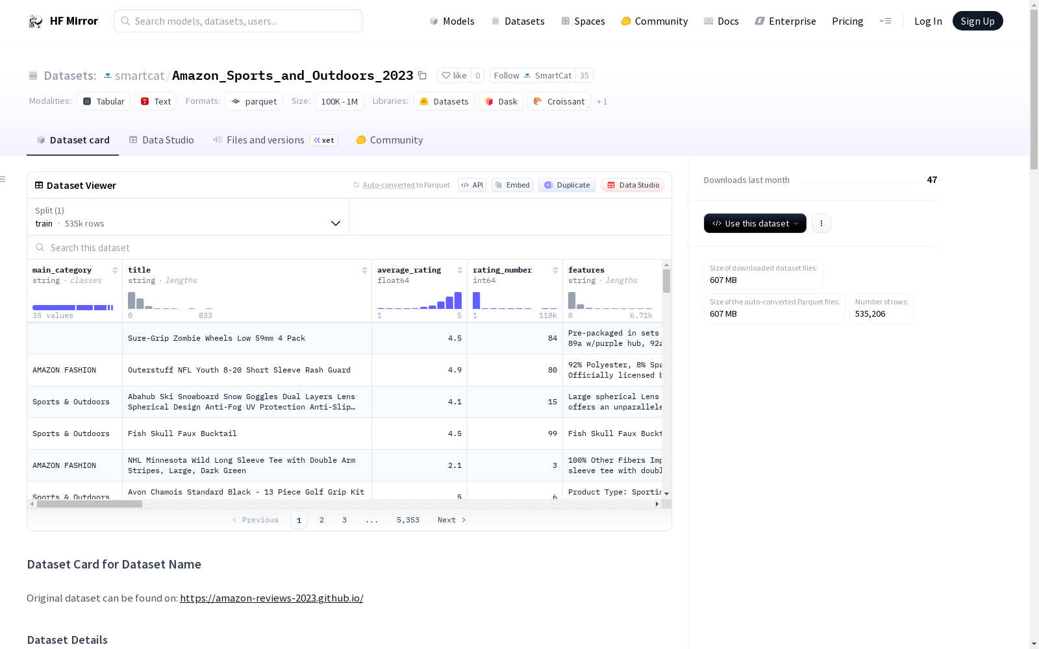Open the Auto-converted to Parquet link
Viewport: 1039px width, 649px height.
click(406, 185)
